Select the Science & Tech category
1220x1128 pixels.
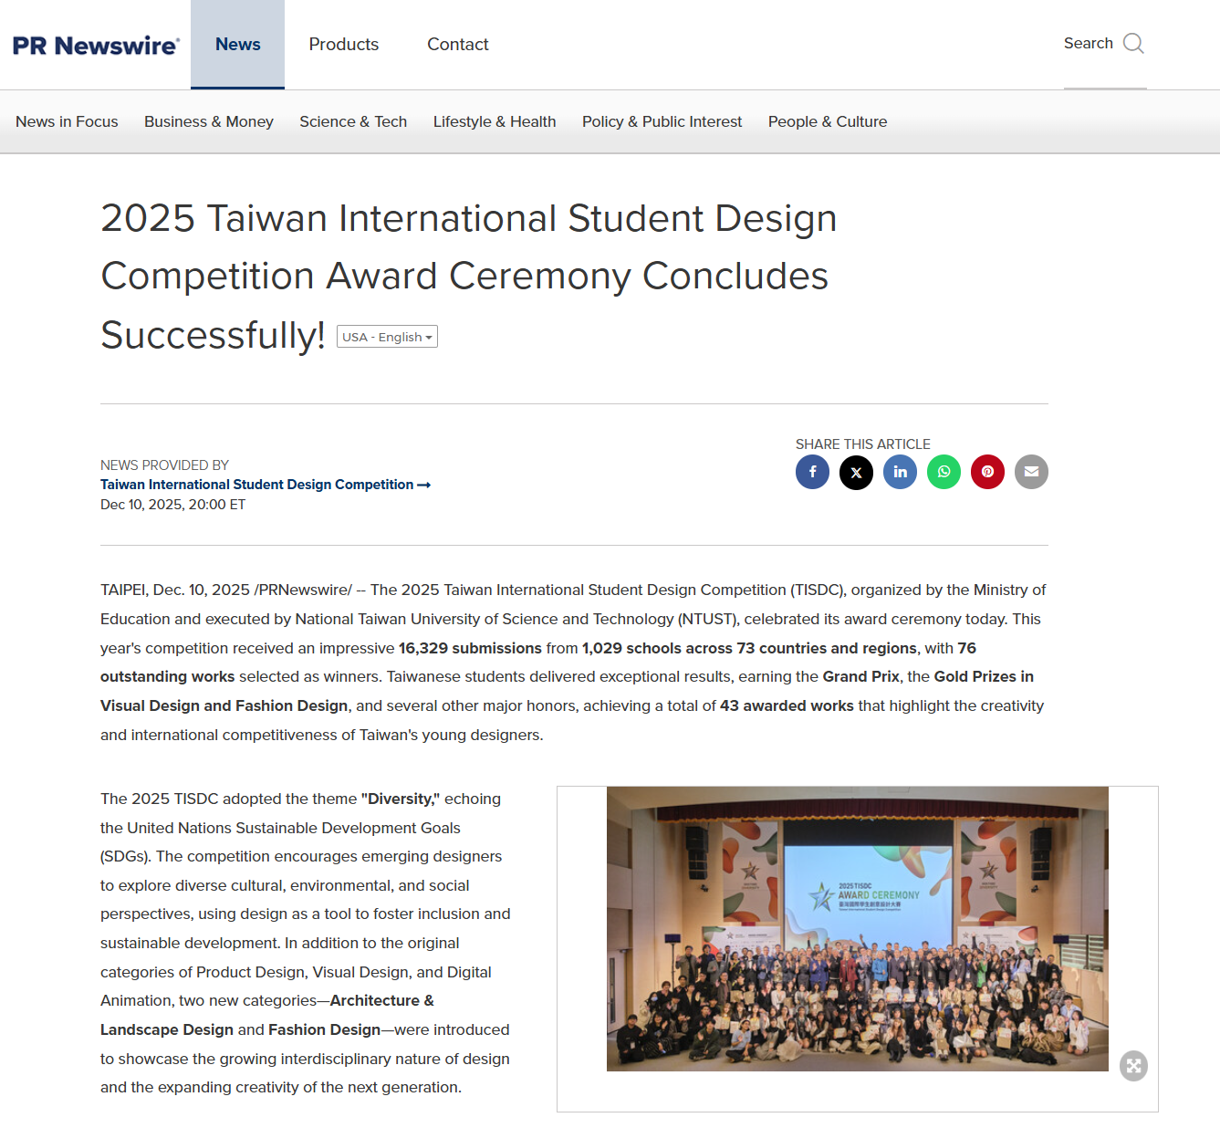tap(353, 121)
